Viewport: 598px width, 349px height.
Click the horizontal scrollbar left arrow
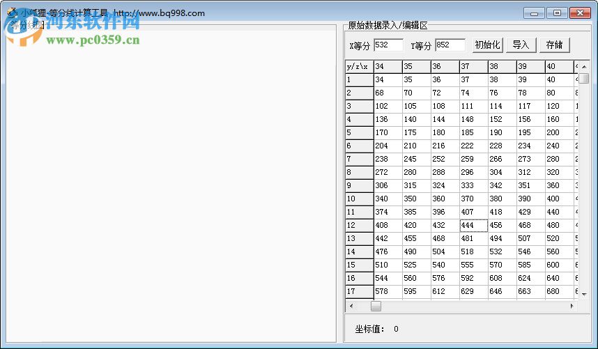pos(351,306)
